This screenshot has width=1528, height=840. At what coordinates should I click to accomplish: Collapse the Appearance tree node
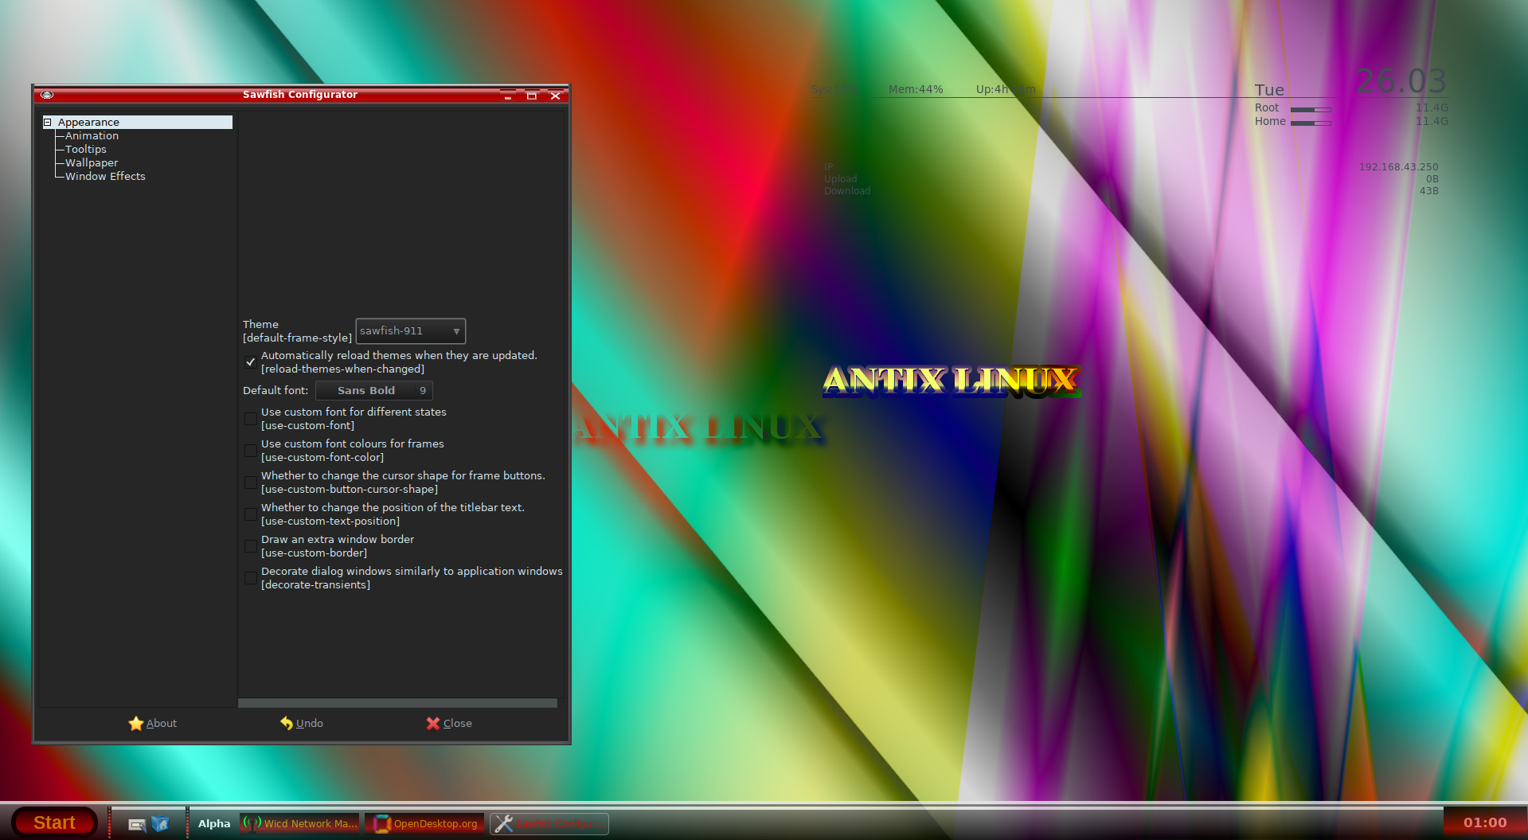click(48, 122)
